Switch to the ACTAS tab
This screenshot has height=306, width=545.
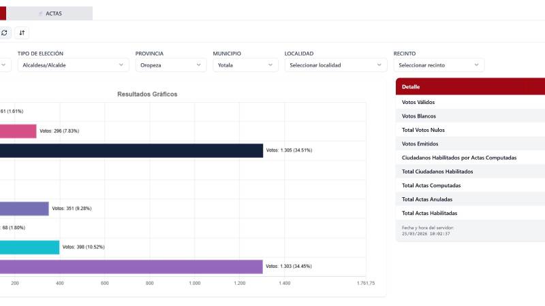(x=53, y=14)
